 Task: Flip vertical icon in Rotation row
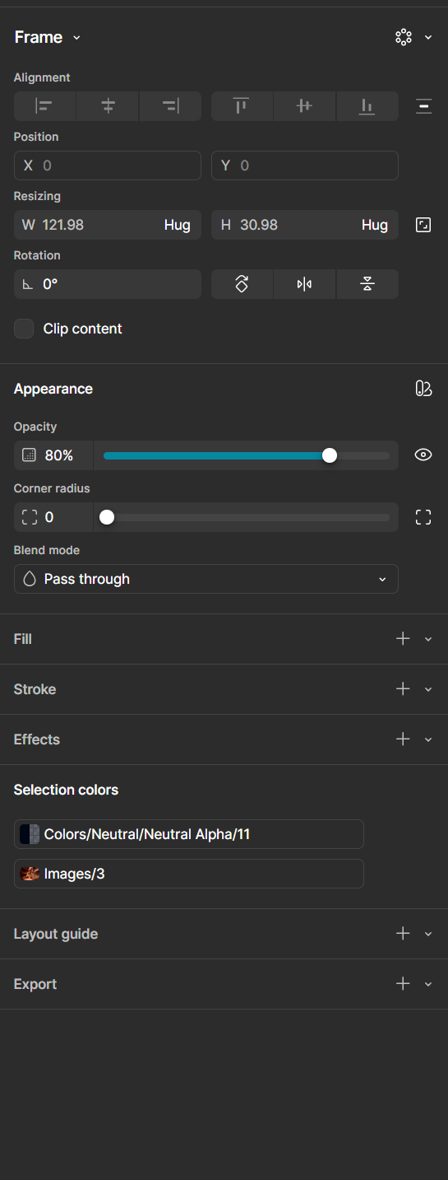click(367, 284)
